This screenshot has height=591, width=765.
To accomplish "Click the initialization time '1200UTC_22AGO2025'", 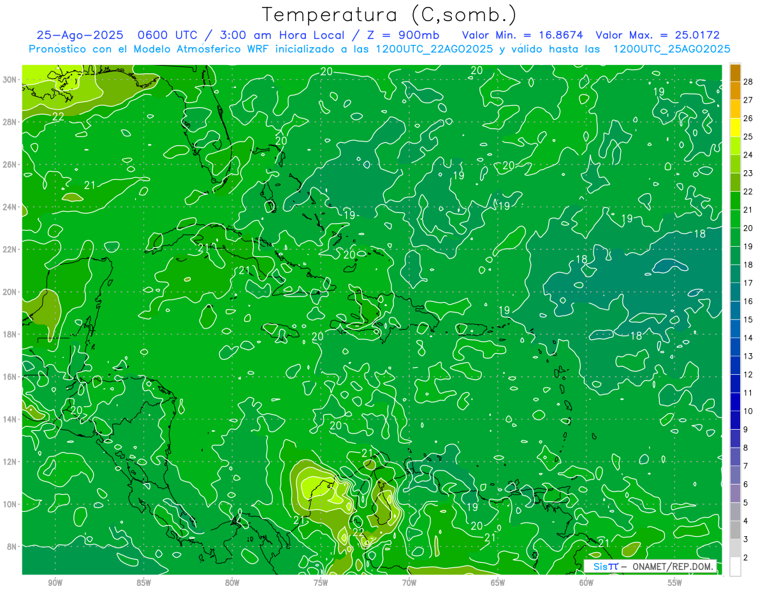I will pyautogui.click(x=435, y=49).
